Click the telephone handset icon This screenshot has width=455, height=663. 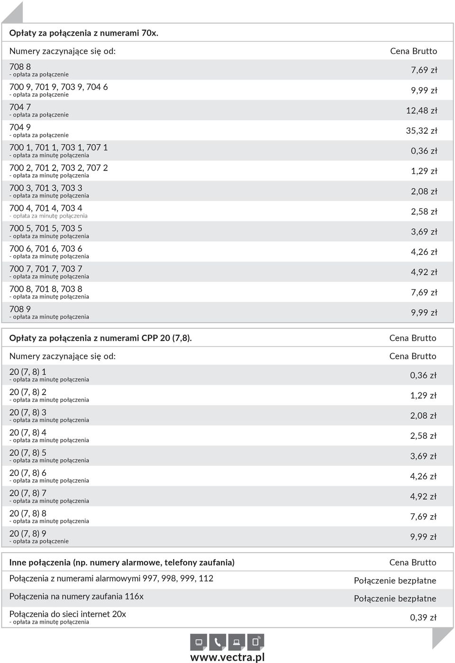pyautogui.click(x=218, y=642)
